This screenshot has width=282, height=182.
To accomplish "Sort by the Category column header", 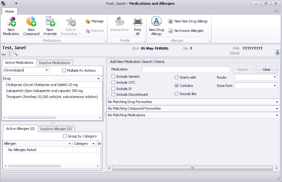I will 84,143.
